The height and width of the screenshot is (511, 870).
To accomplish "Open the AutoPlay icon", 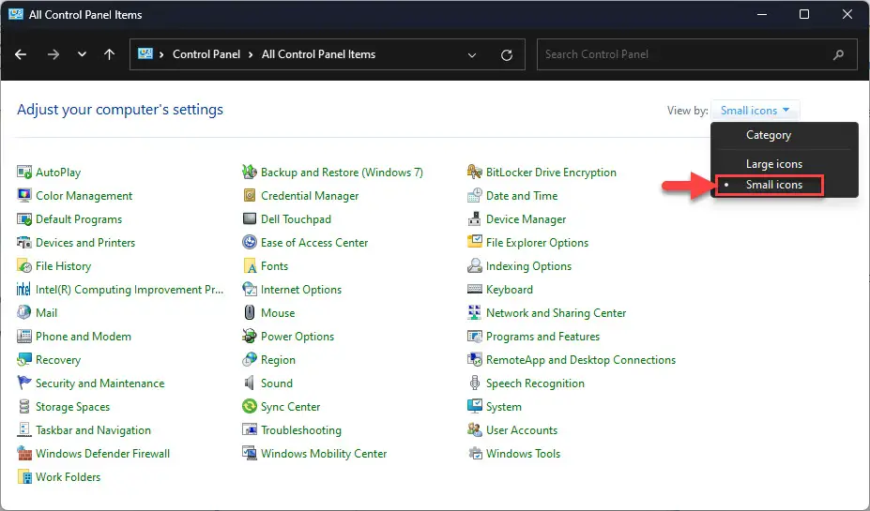I will coord(23,173).
